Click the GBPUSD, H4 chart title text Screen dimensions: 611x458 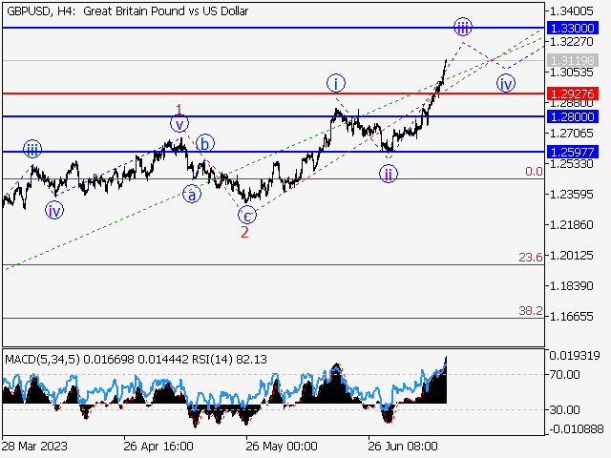click(x=127, y=11)
